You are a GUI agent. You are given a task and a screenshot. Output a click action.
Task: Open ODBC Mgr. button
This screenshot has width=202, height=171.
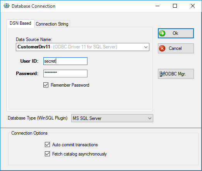coord(176,74)
